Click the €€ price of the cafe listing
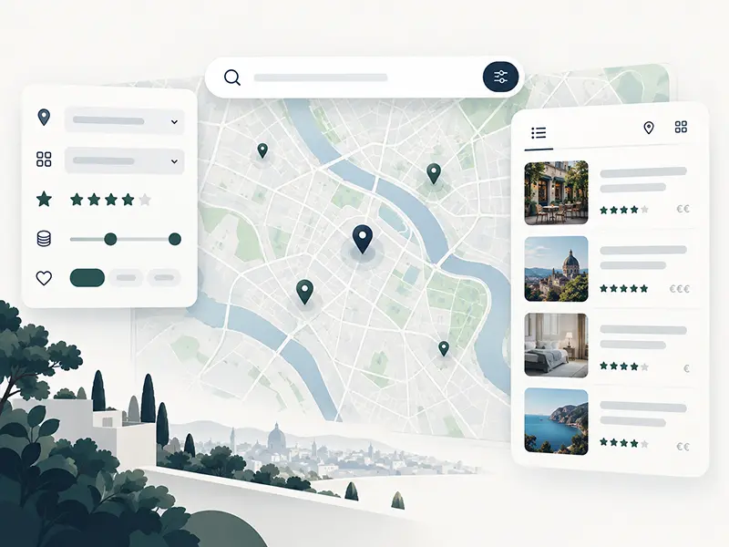Viewport: 729px width, 547px height. [683, 210]
